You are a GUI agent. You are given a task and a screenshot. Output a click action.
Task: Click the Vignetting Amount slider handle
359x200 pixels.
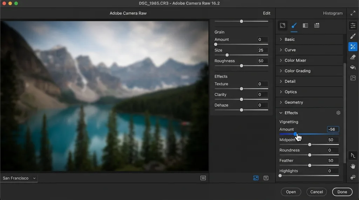pyautogui.click(x=295, y=134)
